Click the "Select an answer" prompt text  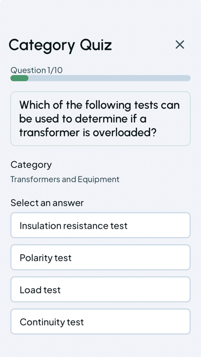(47, 203)
